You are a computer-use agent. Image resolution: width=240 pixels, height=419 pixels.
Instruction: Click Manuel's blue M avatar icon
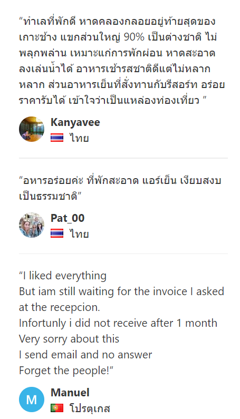click(x=32, y=399)
